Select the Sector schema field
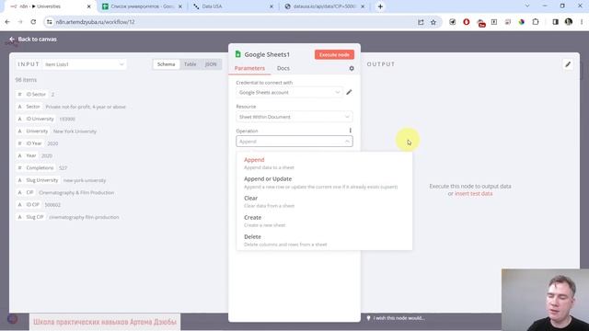The width and height of the screenshot is (589, 331). coord(29,107)
